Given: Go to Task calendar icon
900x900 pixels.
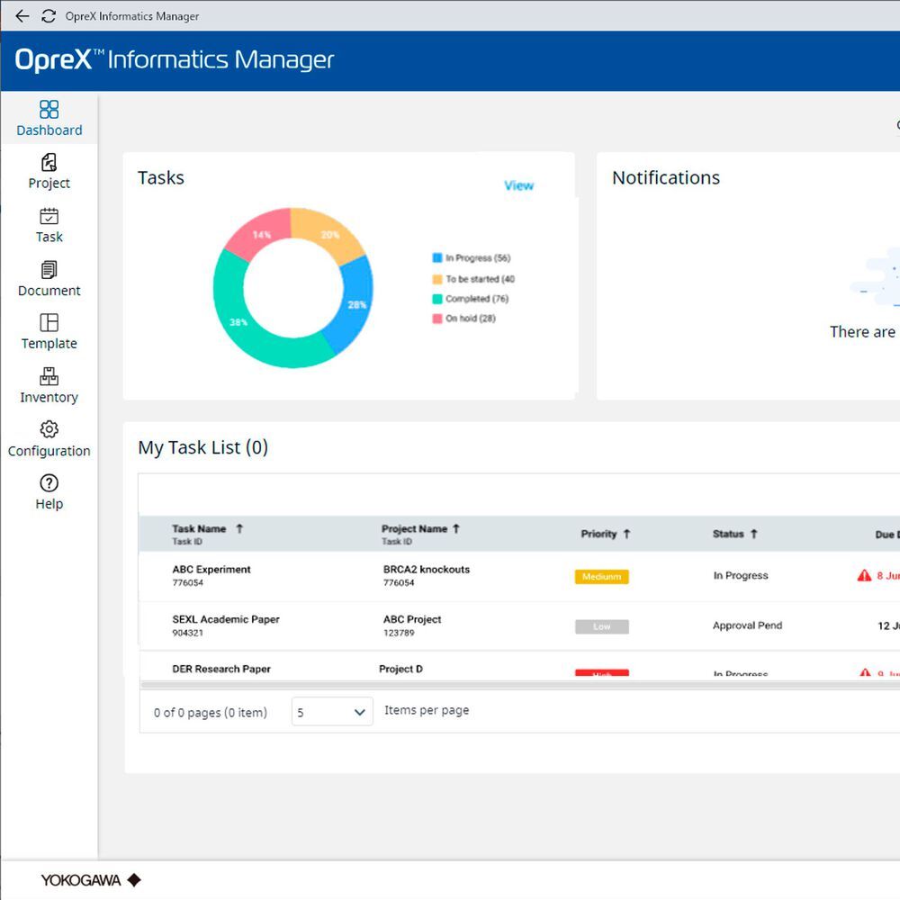Looking at the screenshot, I should coord(49,216).
